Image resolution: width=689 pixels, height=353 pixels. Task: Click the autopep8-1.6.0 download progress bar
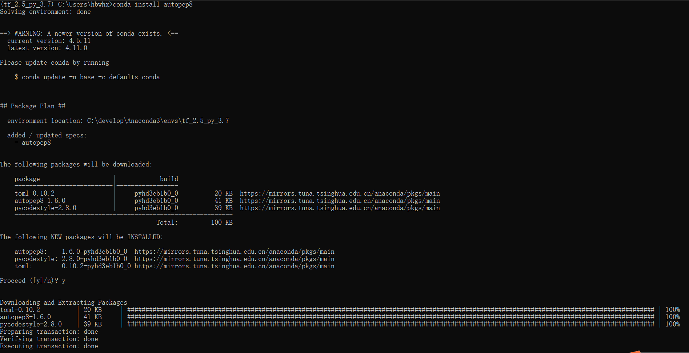391,317
